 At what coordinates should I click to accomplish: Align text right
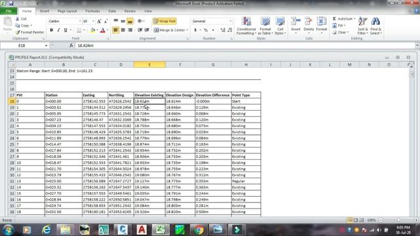pyautogui.click(x=130, y=30)
